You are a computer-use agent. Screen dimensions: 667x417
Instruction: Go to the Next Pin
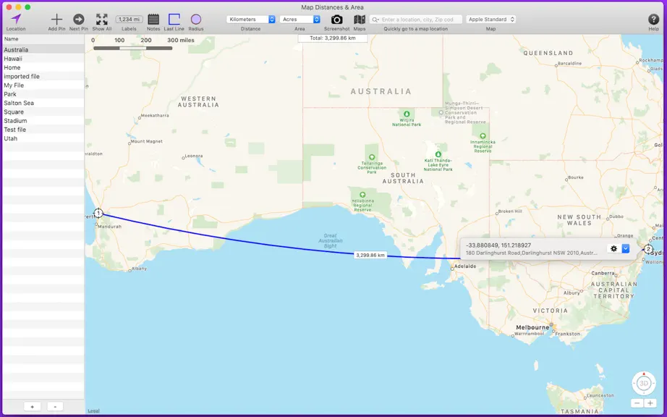[78, 19]
